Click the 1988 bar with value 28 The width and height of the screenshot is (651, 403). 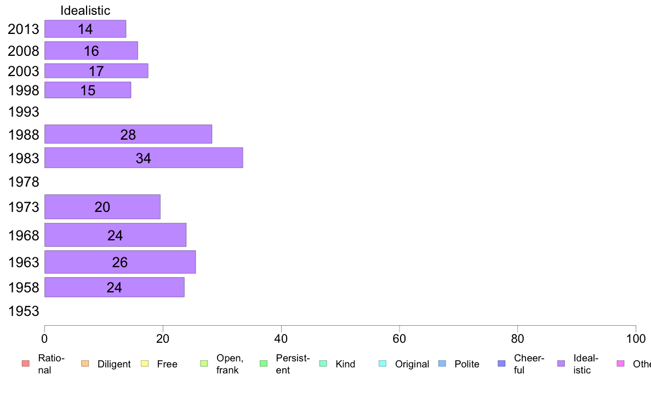point(128,134)
